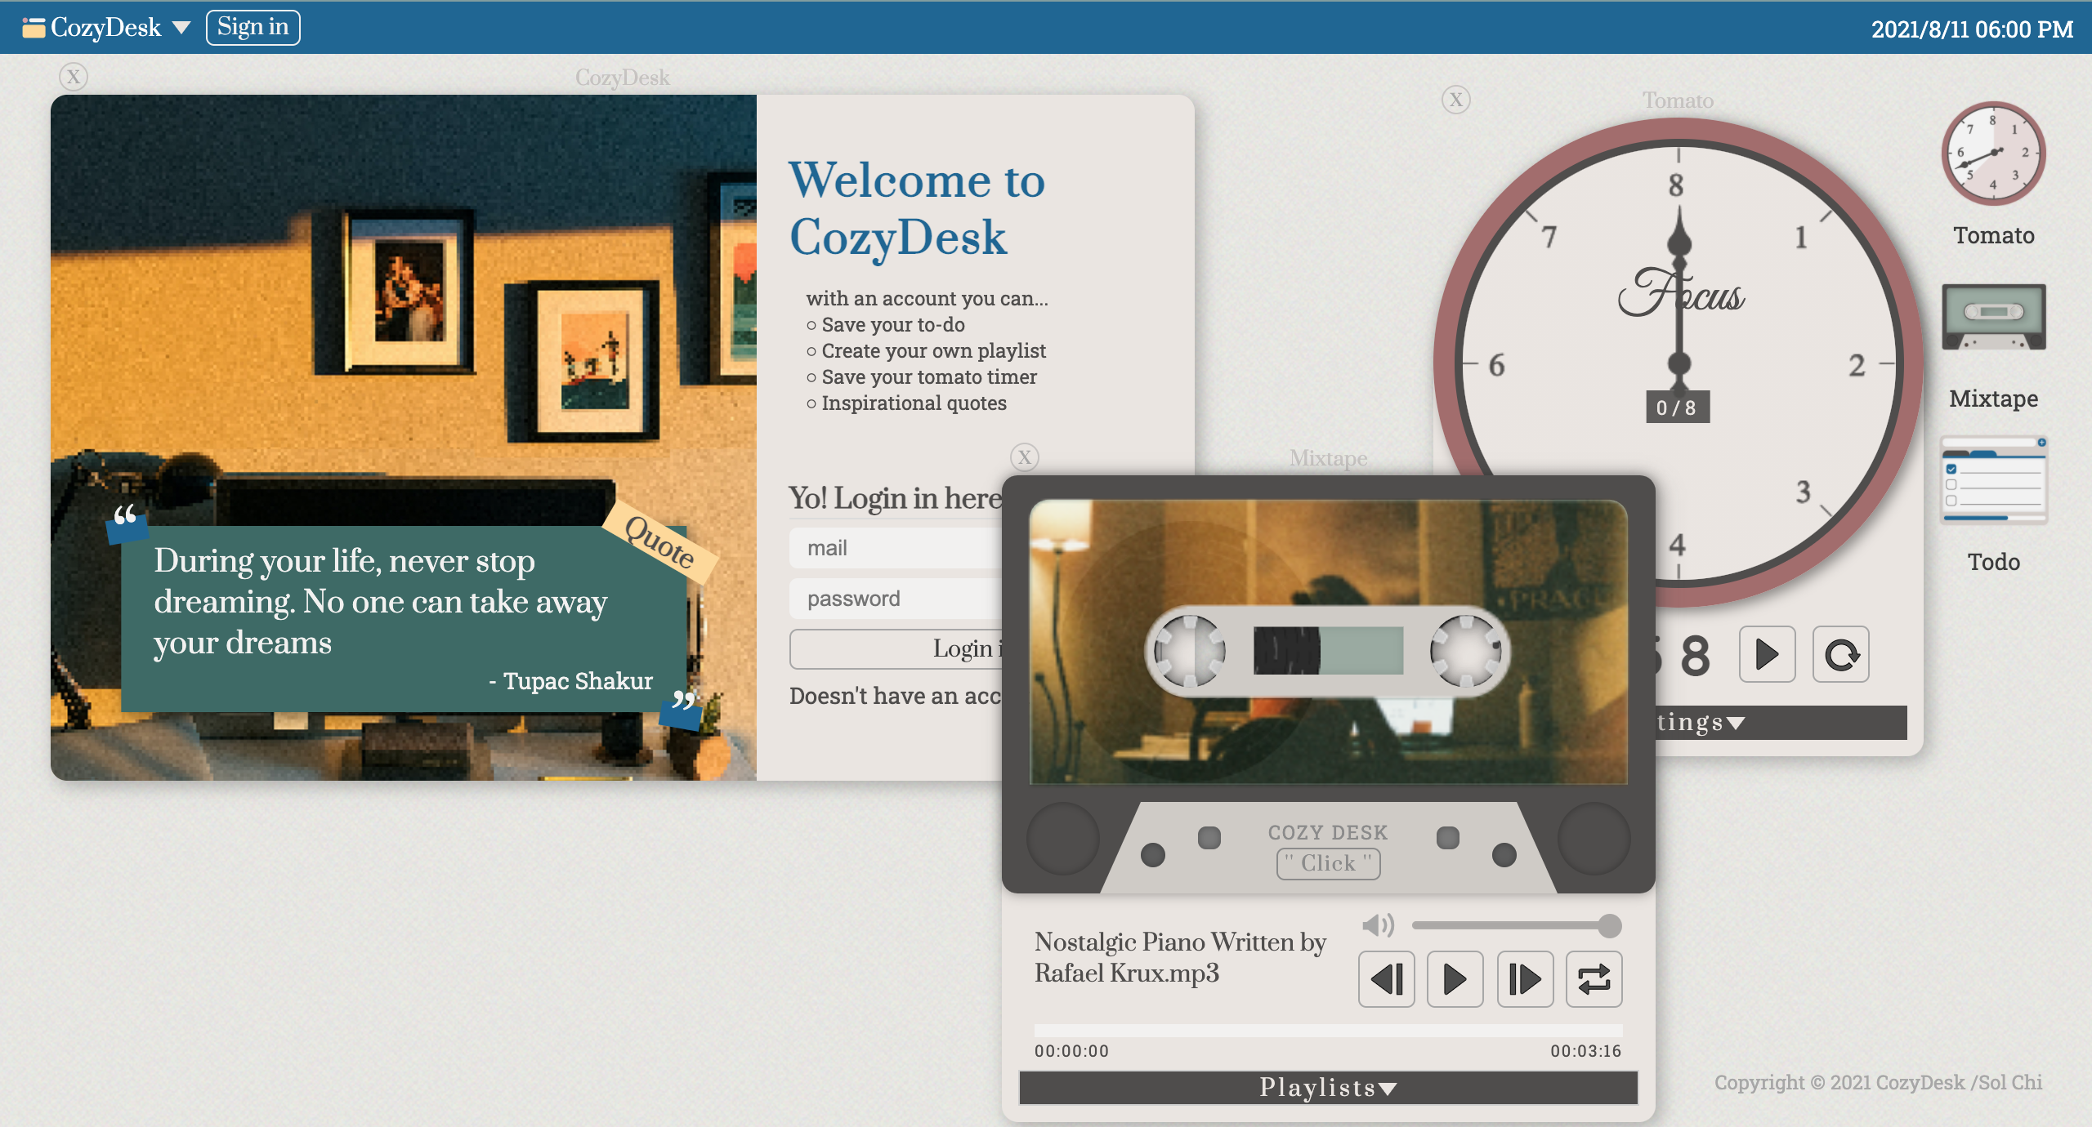Image resolution: width=2092 pixels, height=1127 pixels.
Task: Click the 00:00:00 elapsed time
Action: [x=1072, y=1051]
